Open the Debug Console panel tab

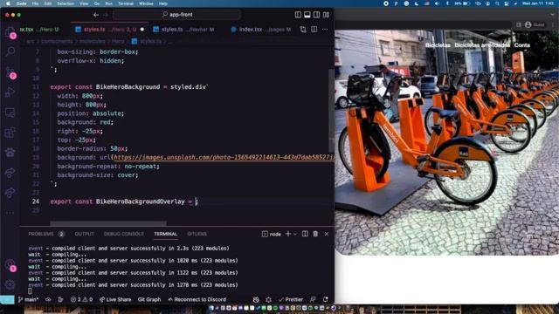[124, 234]
